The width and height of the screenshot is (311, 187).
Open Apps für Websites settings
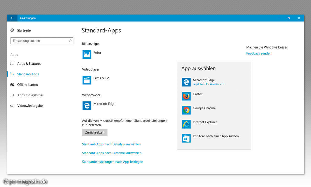tap(31, 95)
